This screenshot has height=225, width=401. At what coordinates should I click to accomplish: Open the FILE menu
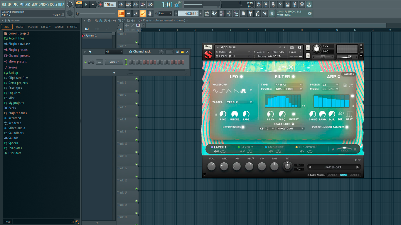tap(4, 4)
